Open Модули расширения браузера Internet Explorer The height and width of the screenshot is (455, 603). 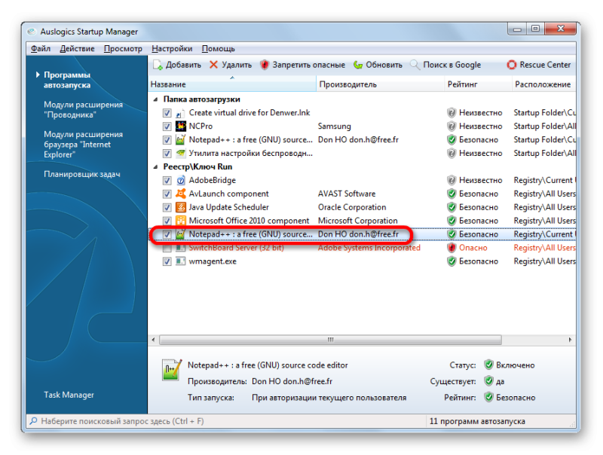[83, 145]
